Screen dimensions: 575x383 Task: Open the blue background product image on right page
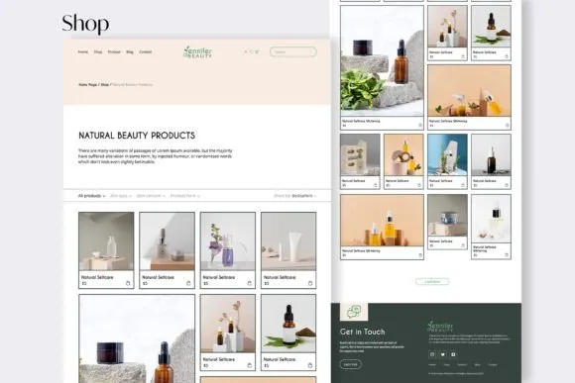447,155
